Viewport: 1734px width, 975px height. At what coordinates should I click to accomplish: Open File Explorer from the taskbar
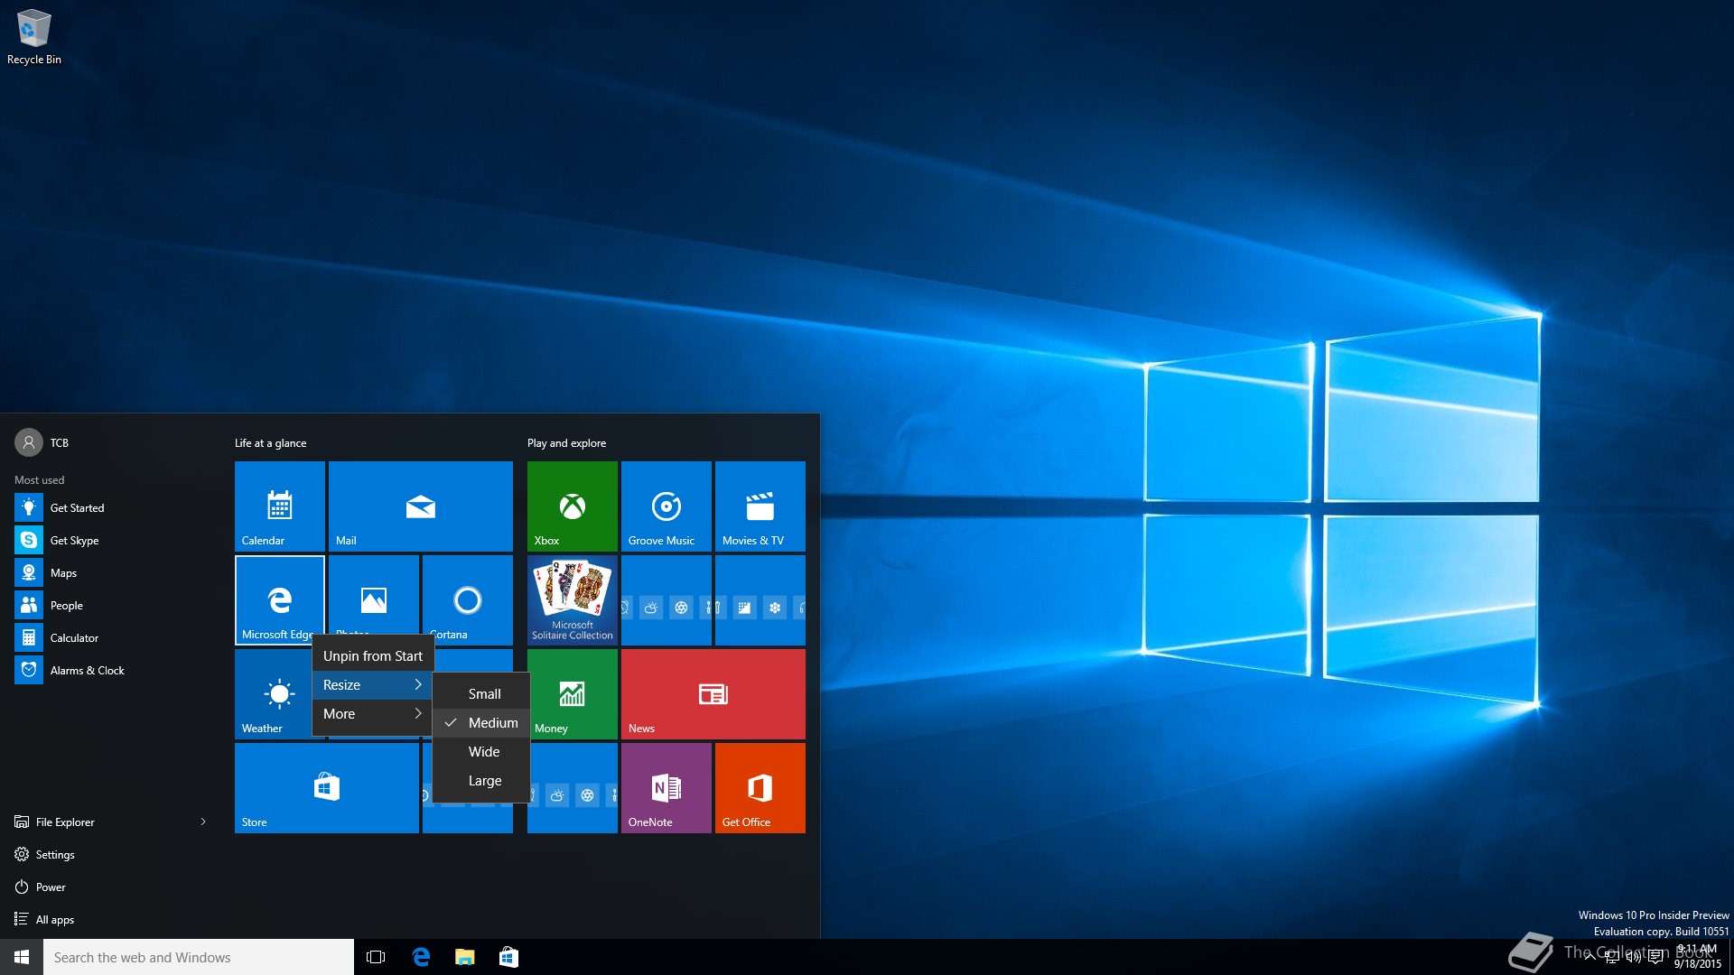[x=464, y=957]
